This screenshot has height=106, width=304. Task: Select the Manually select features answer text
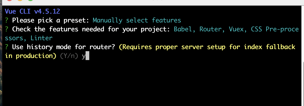coord(137,20)
